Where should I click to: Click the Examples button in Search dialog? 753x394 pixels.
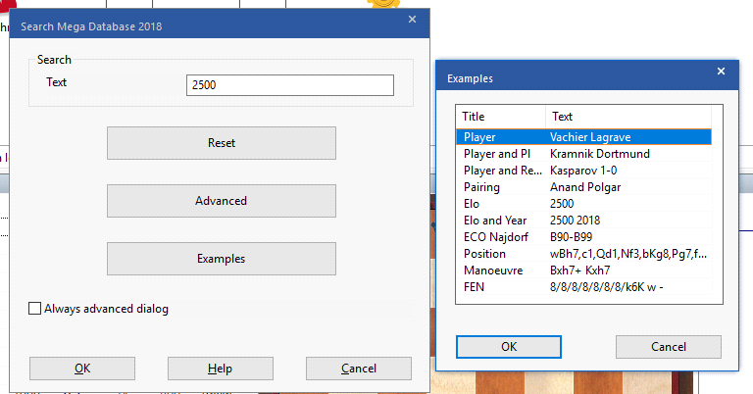coord(221,259)
